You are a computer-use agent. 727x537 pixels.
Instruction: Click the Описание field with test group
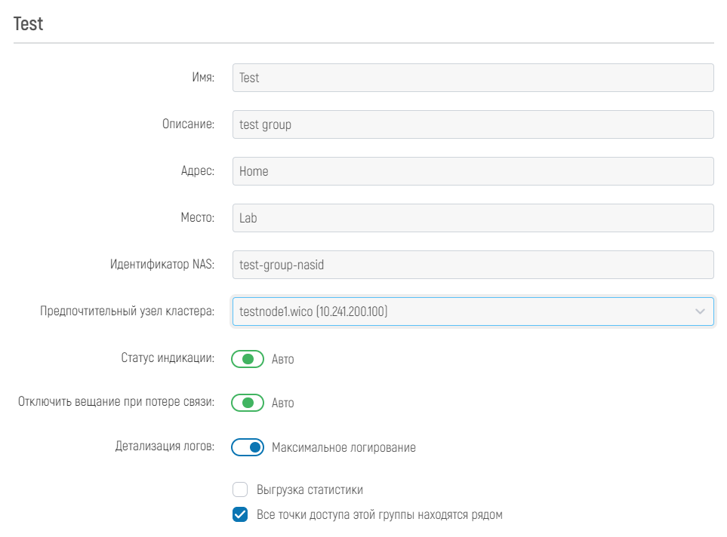pyautogui.click(x=473, y=124)
